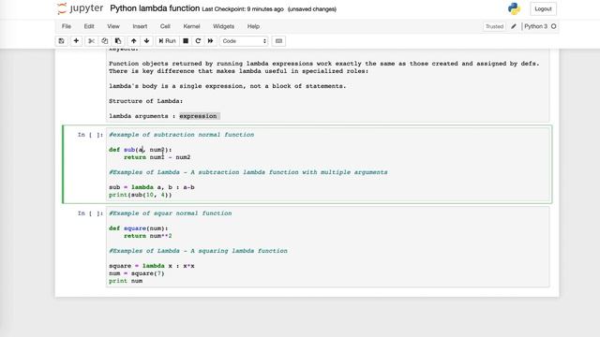Run the selected cell
Screen dimensions: 600x337
coord(167,41)
